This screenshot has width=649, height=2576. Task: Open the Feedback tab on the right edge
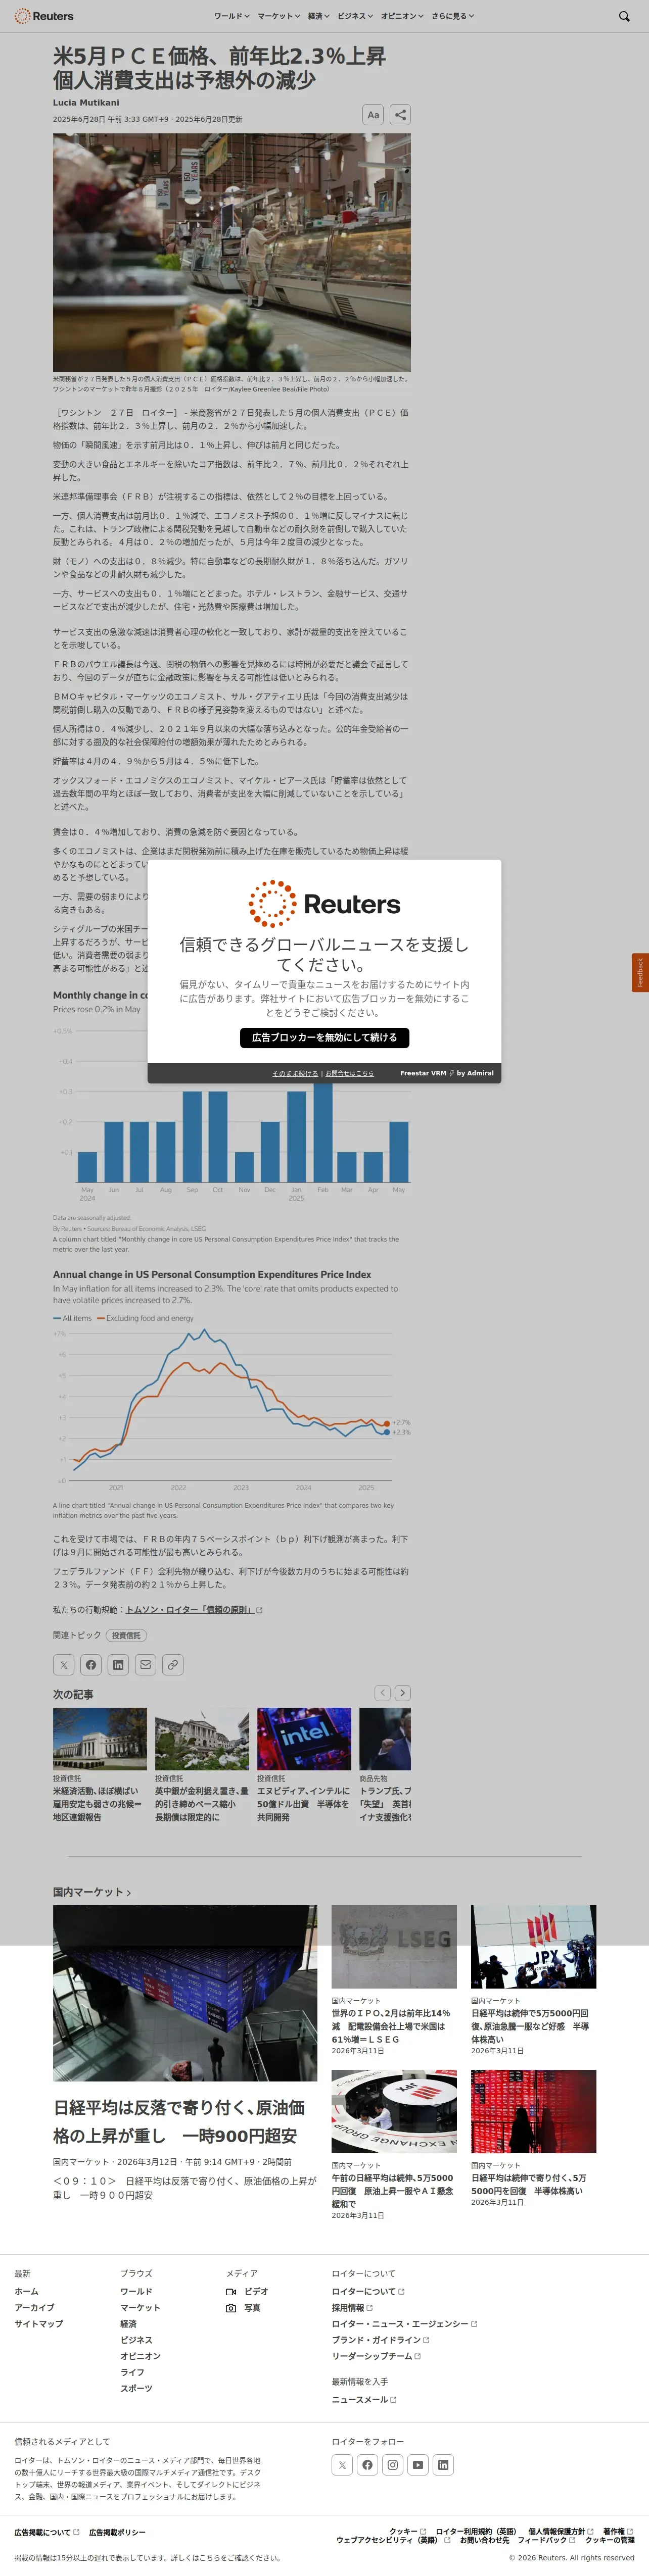(640, 973)
